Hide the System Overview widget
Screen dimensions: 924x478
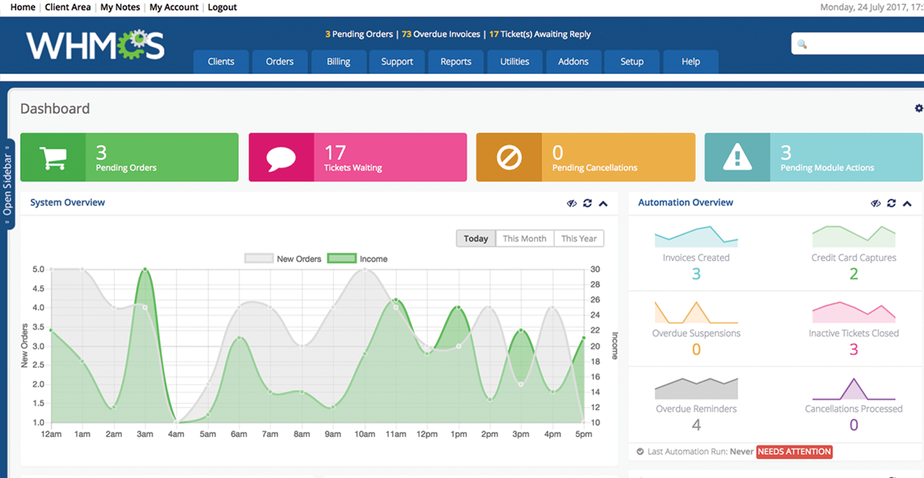click(x=572, y=203)
